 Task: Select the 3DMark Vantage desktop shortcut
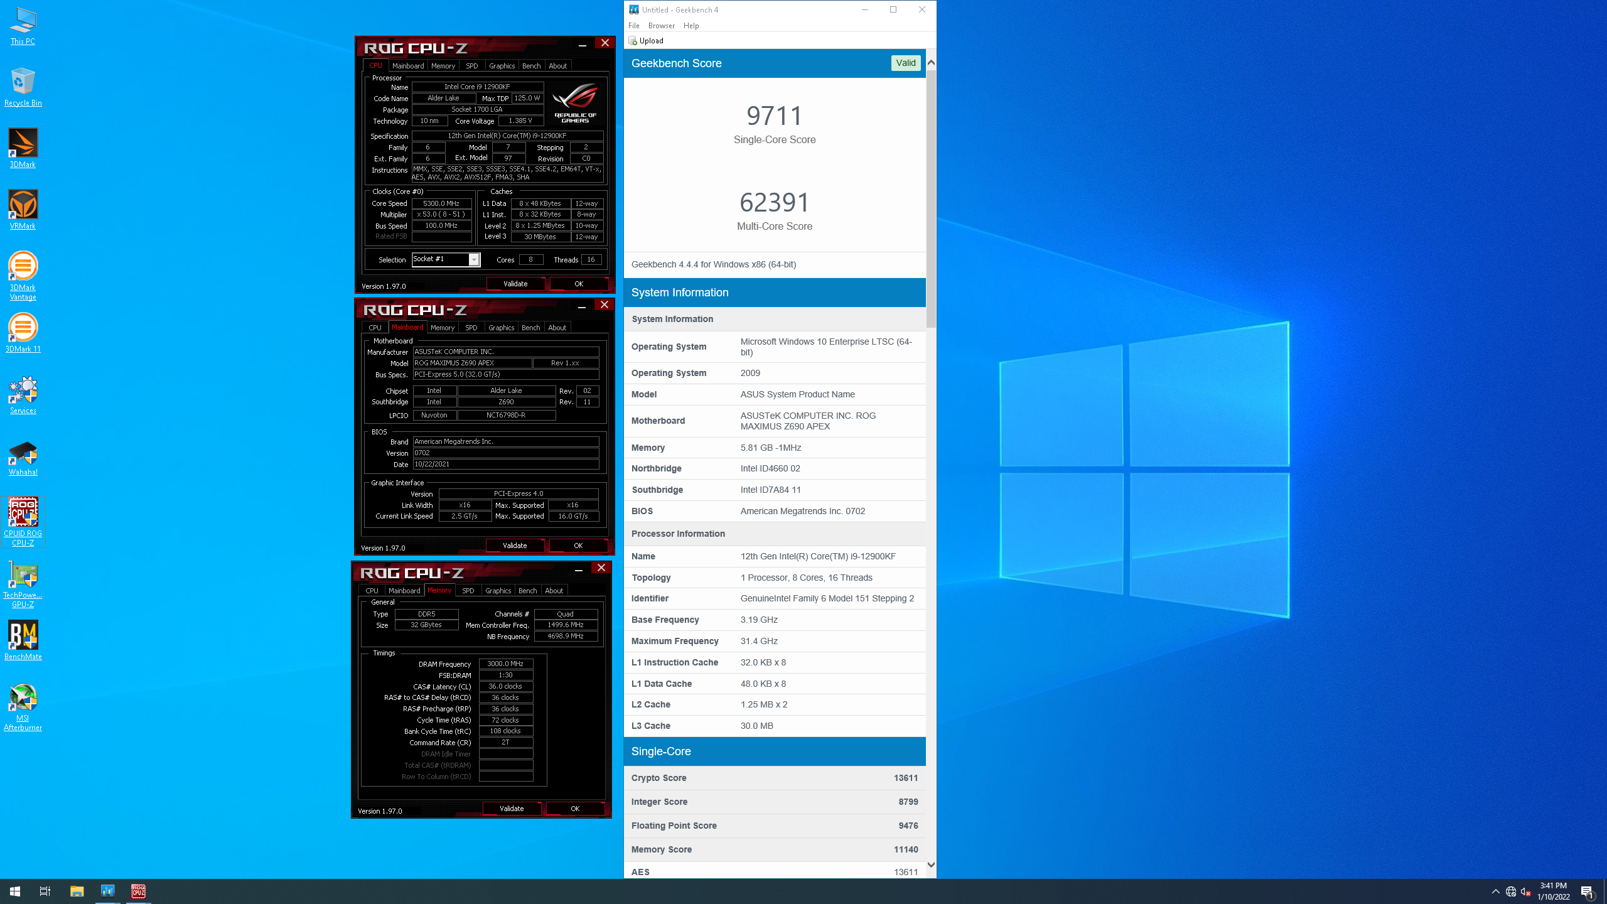23,276
